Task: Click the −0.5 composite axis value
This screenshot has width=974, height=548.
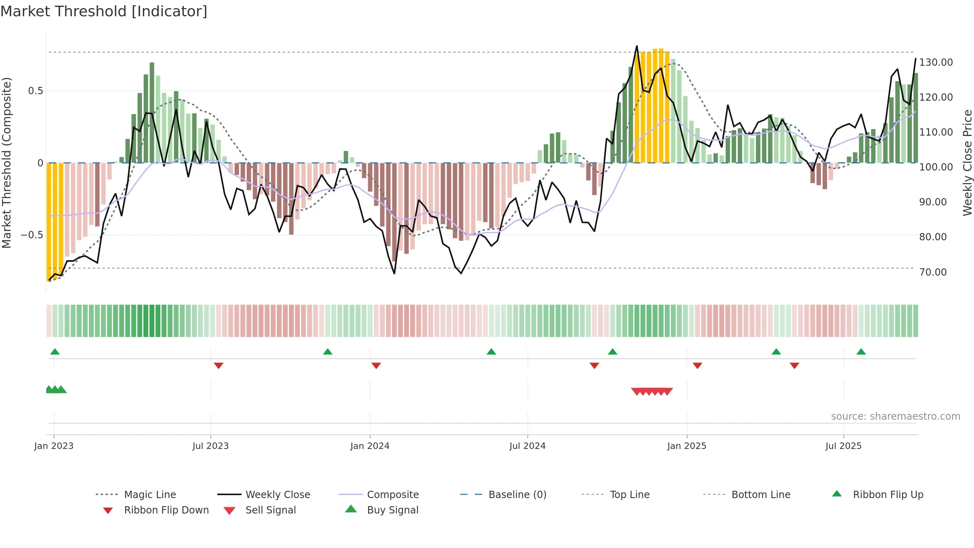Action: click(x=32, y=235)
